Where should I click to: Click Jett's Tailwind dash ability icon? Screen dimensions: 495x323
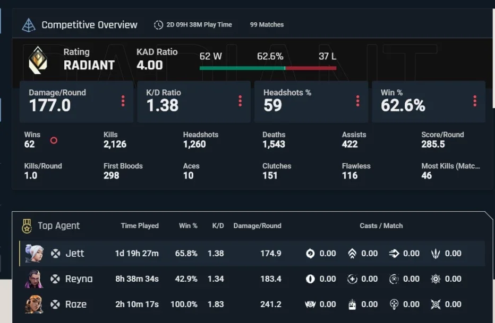coord(394,254)
